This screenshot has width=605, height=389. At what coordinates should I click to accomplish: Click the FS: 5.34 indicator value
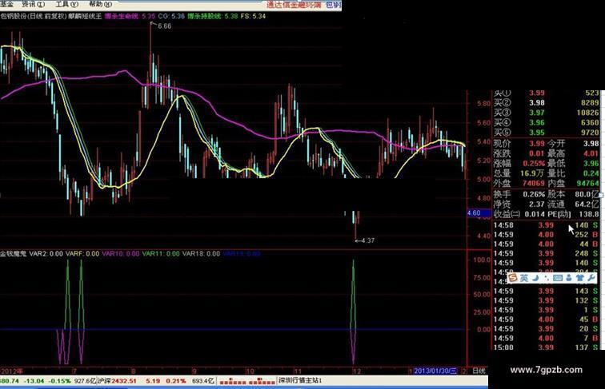[x=253, y=16]
